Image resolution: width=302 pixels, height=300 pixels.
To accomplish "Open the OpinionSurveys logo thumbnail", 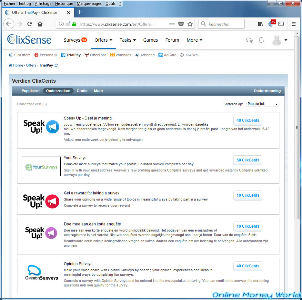I will pos(42,273).
